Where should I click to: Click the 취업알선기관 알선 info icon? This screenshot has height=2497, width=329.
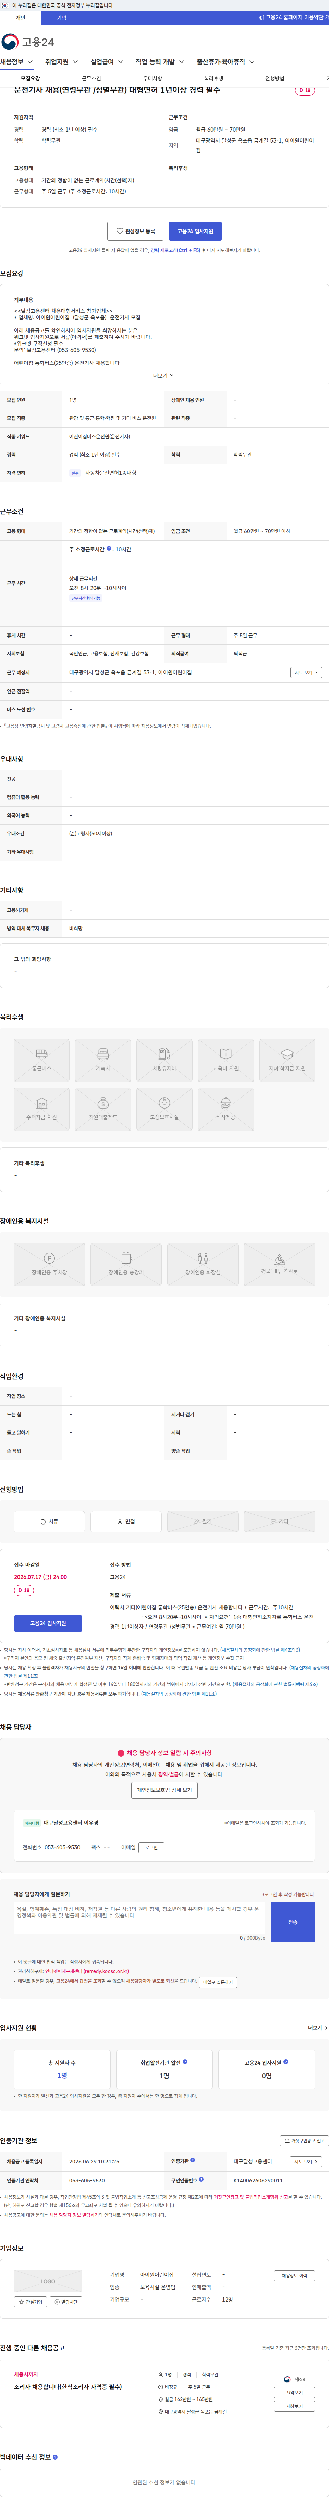185,2062
